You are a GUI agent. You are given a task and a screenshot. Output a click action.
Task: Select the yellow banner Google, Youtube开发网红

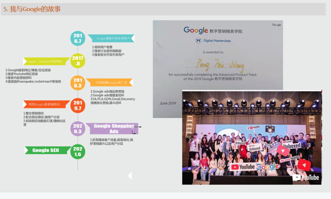pyautogui.click(x=47, y=61)
